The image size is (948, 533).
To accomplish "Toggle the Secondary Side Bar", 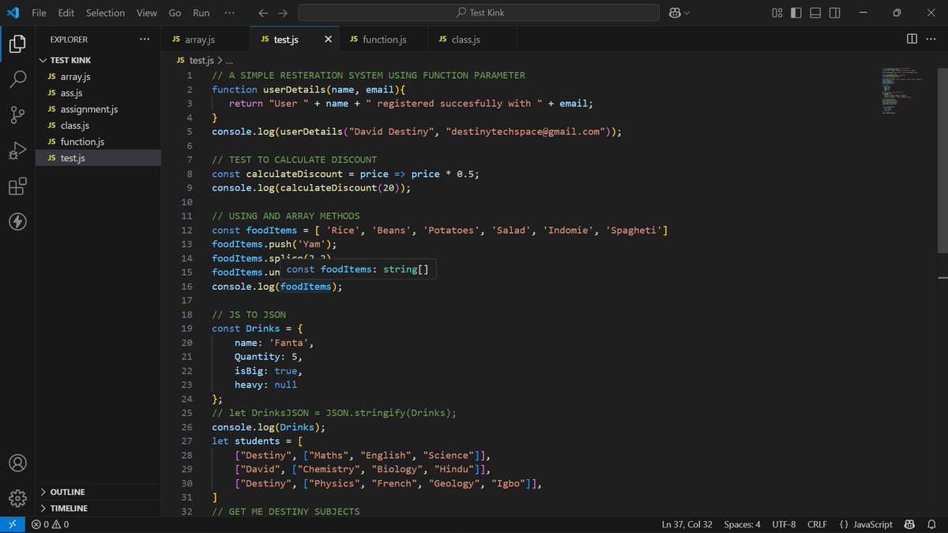I will (834, 13).
